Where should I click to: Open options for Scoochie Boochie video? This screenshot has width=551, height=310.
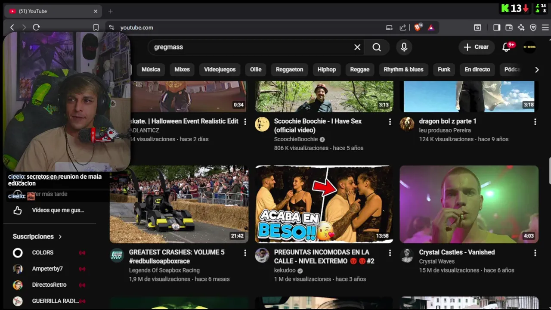(390, 122)
